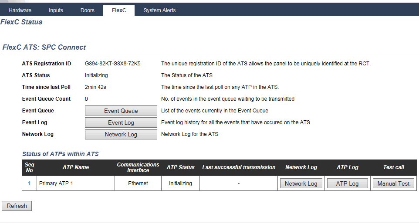Go to the Doors tab
The width and height of the screenshot is (419, 224).
[87, 10]
